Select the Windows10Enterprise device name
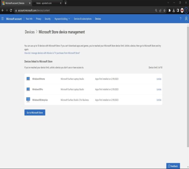 tap(40, 100)
